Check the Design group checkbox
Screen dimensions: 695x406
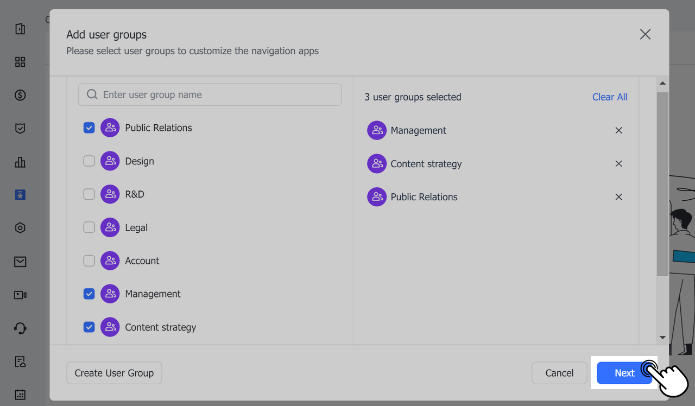coord(89,161)
